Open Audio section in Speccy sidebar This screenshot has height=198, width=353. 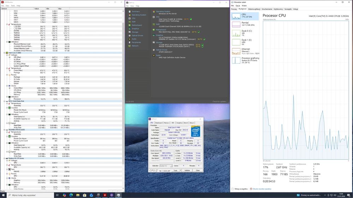134,39
